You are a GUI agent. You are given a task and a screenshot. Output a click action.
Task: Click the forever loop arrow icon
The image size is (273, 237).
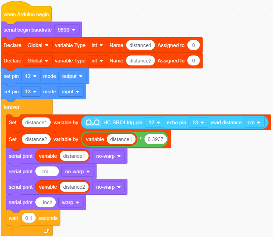pyautogui.click(x=47, y=231)
